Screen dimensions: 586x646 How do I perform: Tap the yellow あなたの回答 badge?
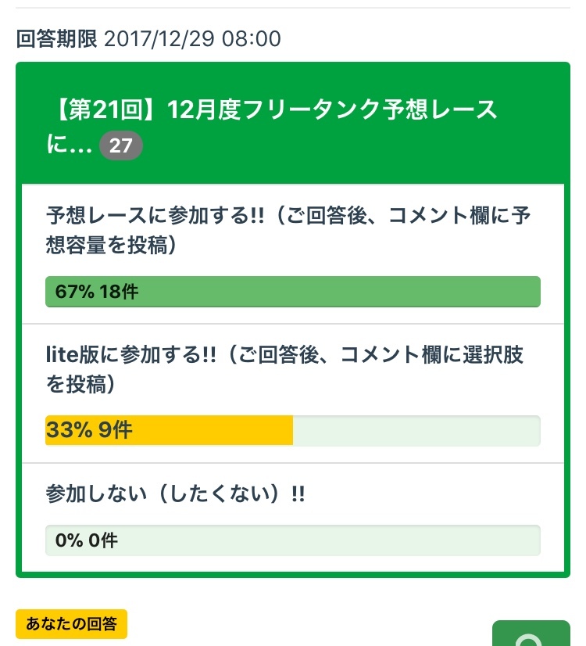[71, 624]
